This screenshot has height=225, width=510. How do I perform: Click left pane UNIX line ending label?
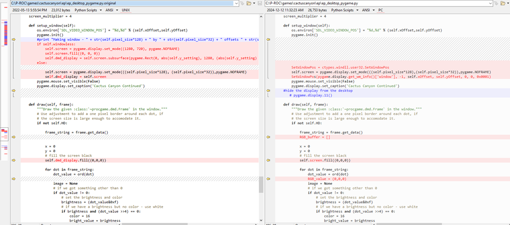pyautogui.click(x=125, y=10)
